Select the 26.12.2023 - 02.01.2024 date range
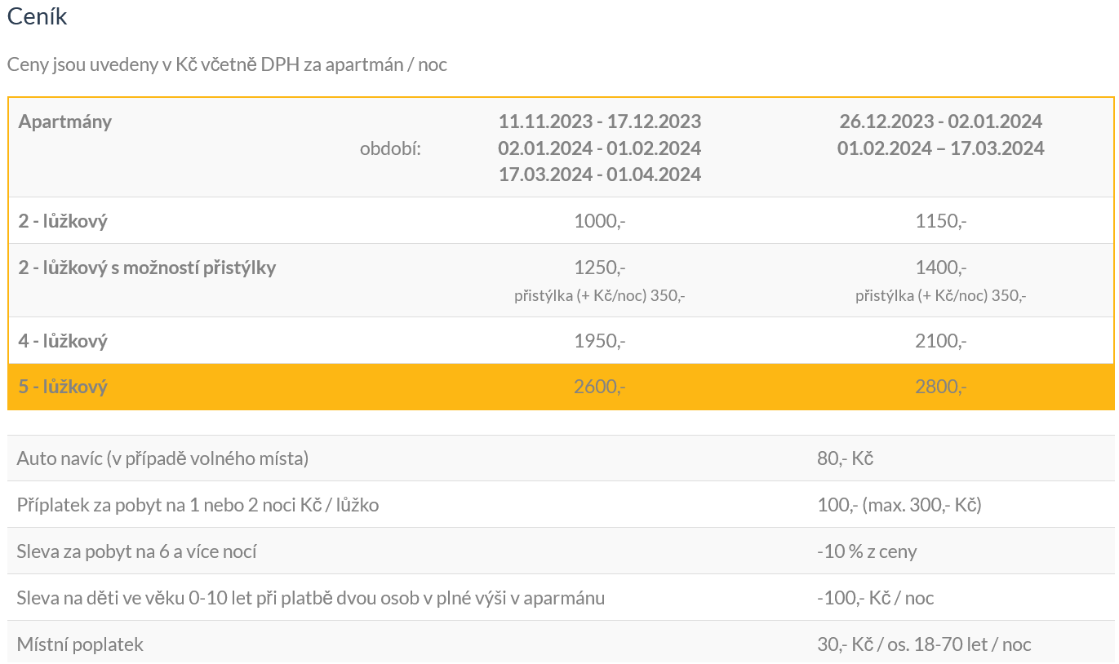This screenshot has width=1119, height=664. (x=940, y=122)
